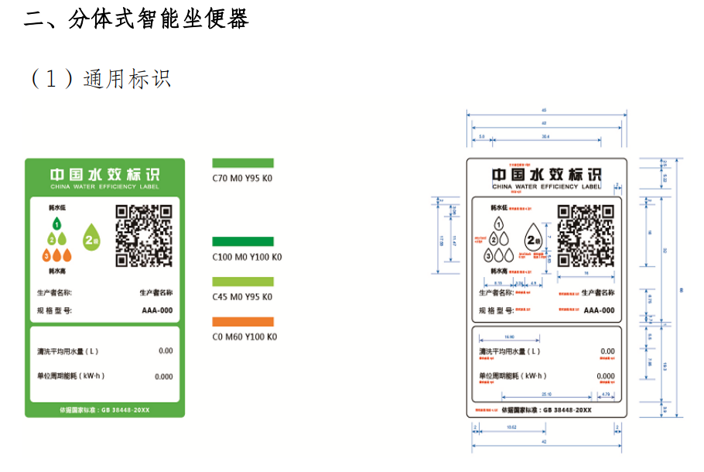Click the '25.10' dimension below the energy row
The height and width of the screenshot is (472, 704).
coord(546,395)
